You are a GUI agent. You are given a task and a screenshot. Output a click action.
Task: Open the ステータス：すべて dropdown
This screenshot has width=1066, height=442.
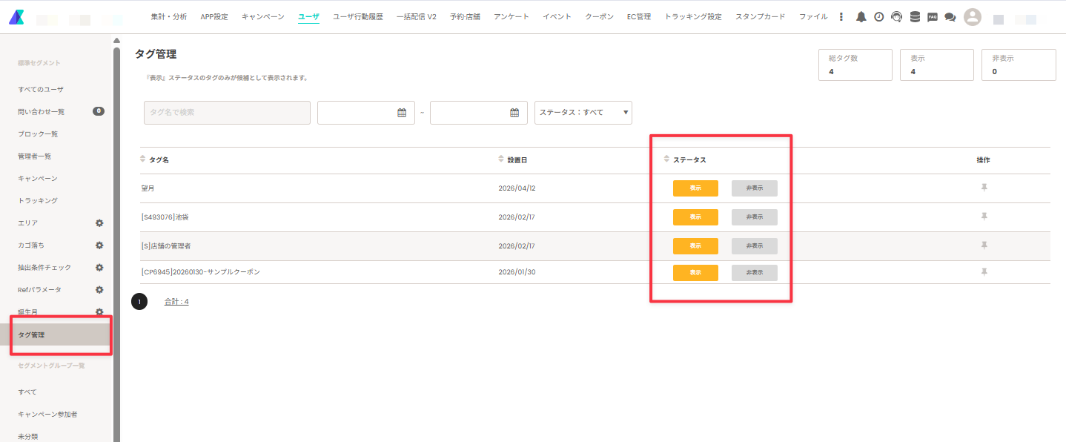point(583,113)
